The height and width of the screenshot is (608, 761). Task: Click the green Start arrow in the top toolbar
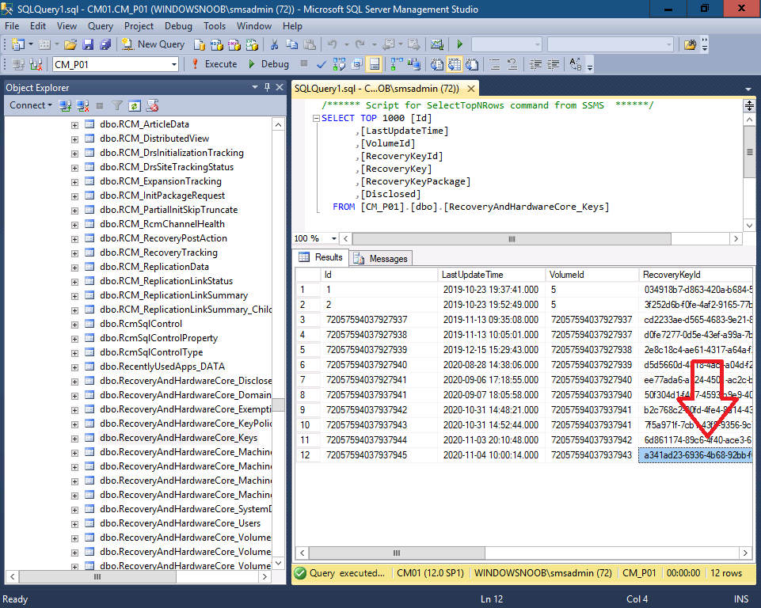(459, 44)
